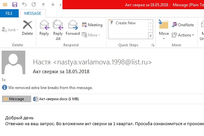Click the Redo circular arrow icon
Viewport: 204px width, 136px height.
pos(34,5)
